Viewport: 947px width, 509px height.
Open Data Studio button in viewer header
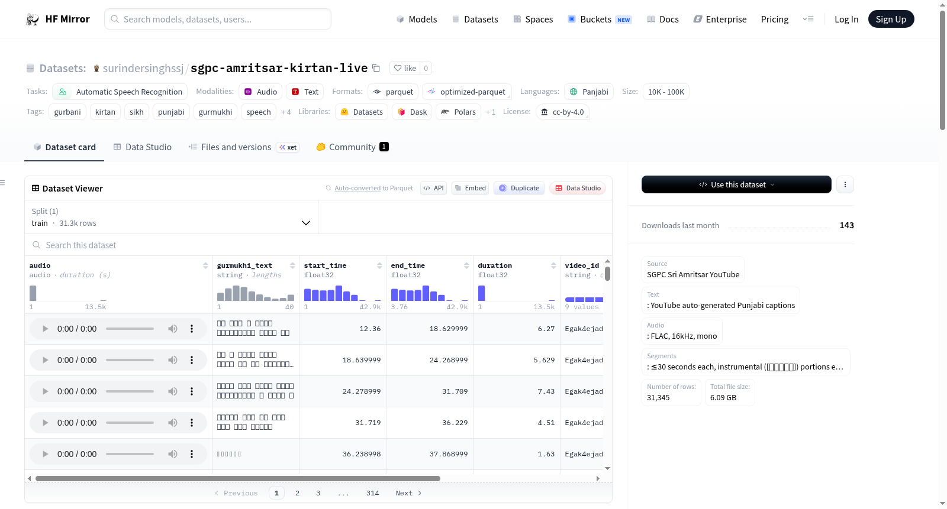[578, 188]
